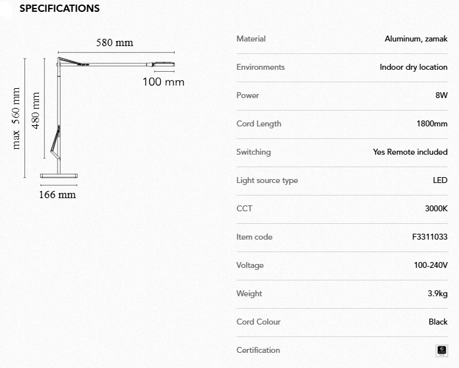Click the Yes Remote included text

[410, 152]
